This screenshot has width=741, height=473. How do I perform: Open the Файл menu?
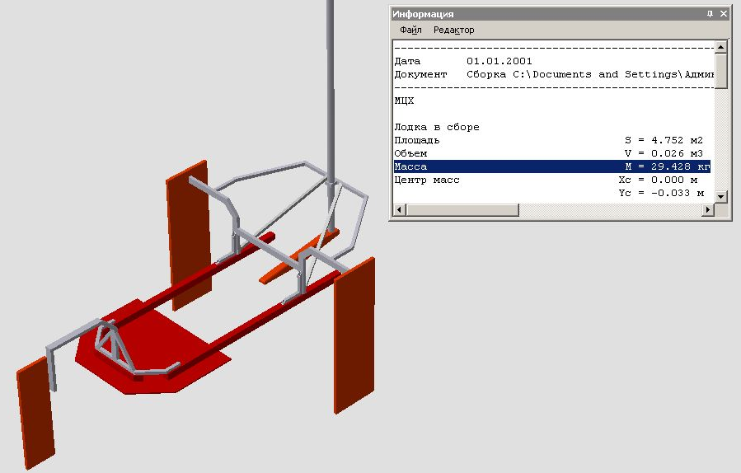pos(410,30)
